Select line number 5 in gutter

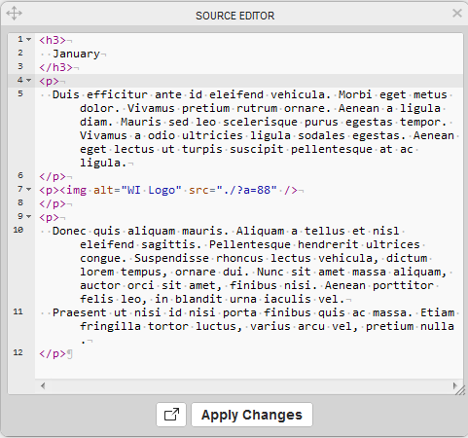20,93
